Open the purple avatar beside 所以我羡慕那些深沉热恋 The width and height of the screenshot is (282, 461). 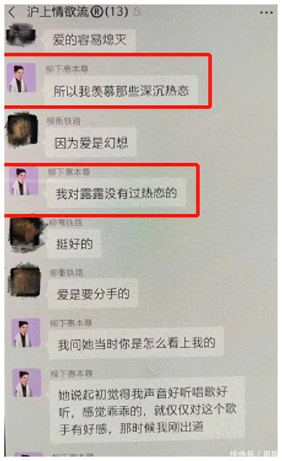coord(21,78)
